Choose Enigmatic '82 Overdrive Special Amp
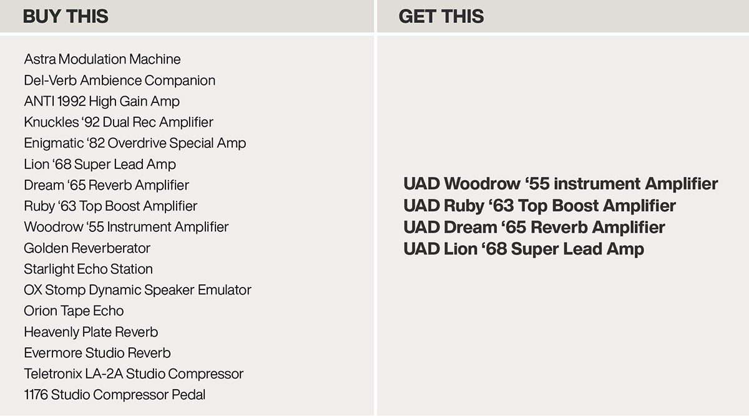The width and height of the screenshot is (749, 416). tap(135, 143)
